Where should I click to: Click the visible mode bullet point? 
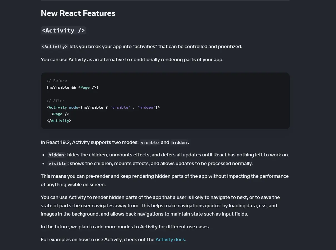(x=150, y=163)
